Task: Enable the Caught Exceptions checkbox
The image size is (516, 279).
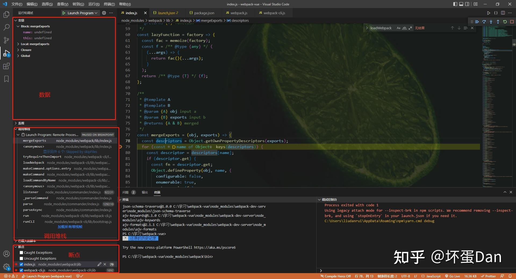Action: (21, 252)
